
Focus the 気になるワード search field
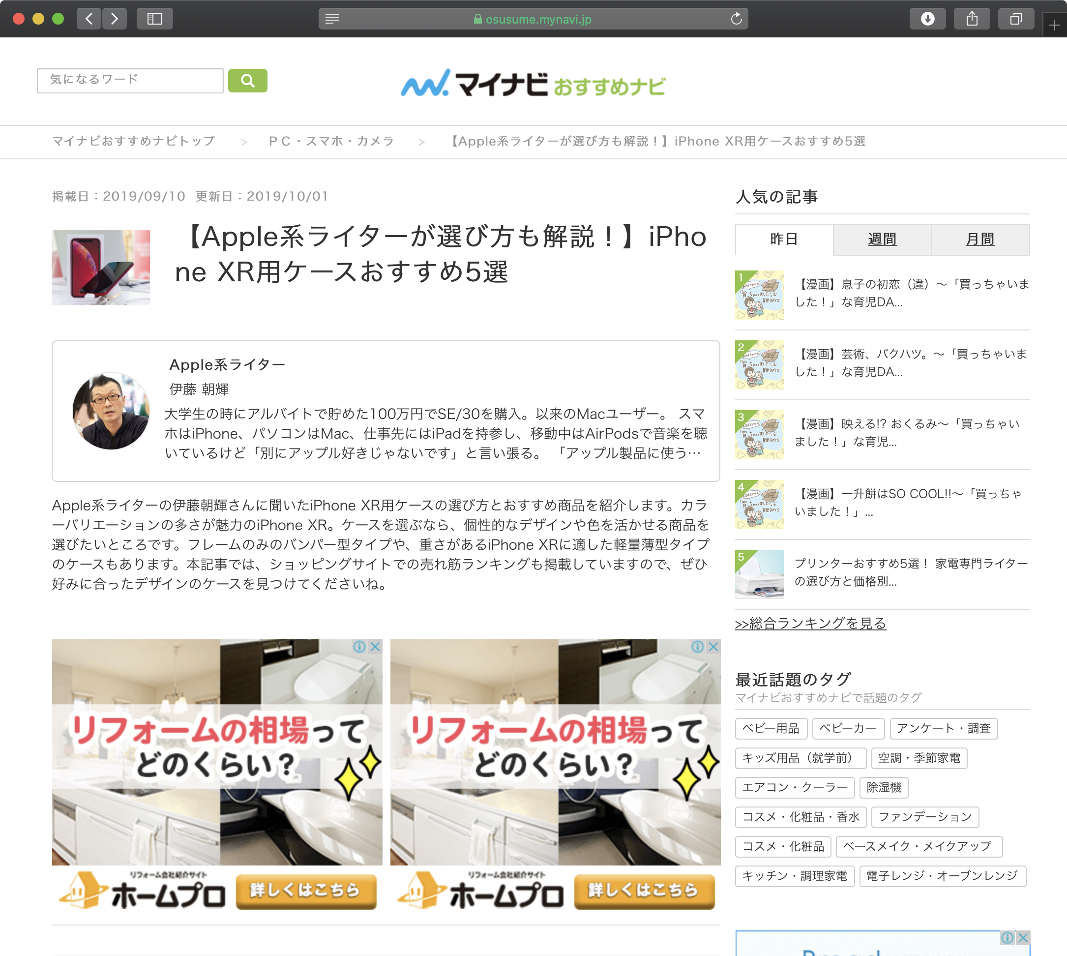(x=130, y=80)
